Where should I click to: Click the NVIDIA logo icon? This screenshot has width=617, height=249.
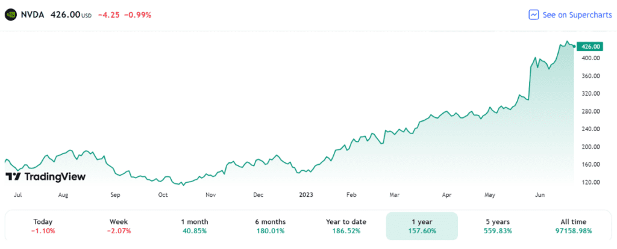coord(11,14)
